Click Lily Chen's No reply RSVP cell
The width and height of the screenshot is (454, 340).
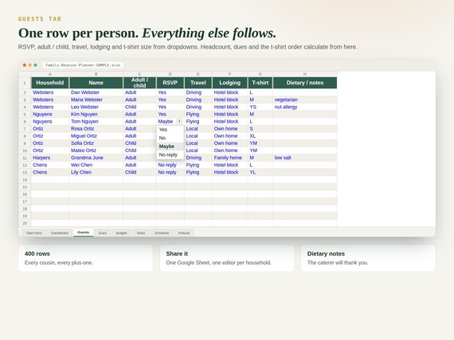point(170,172)
